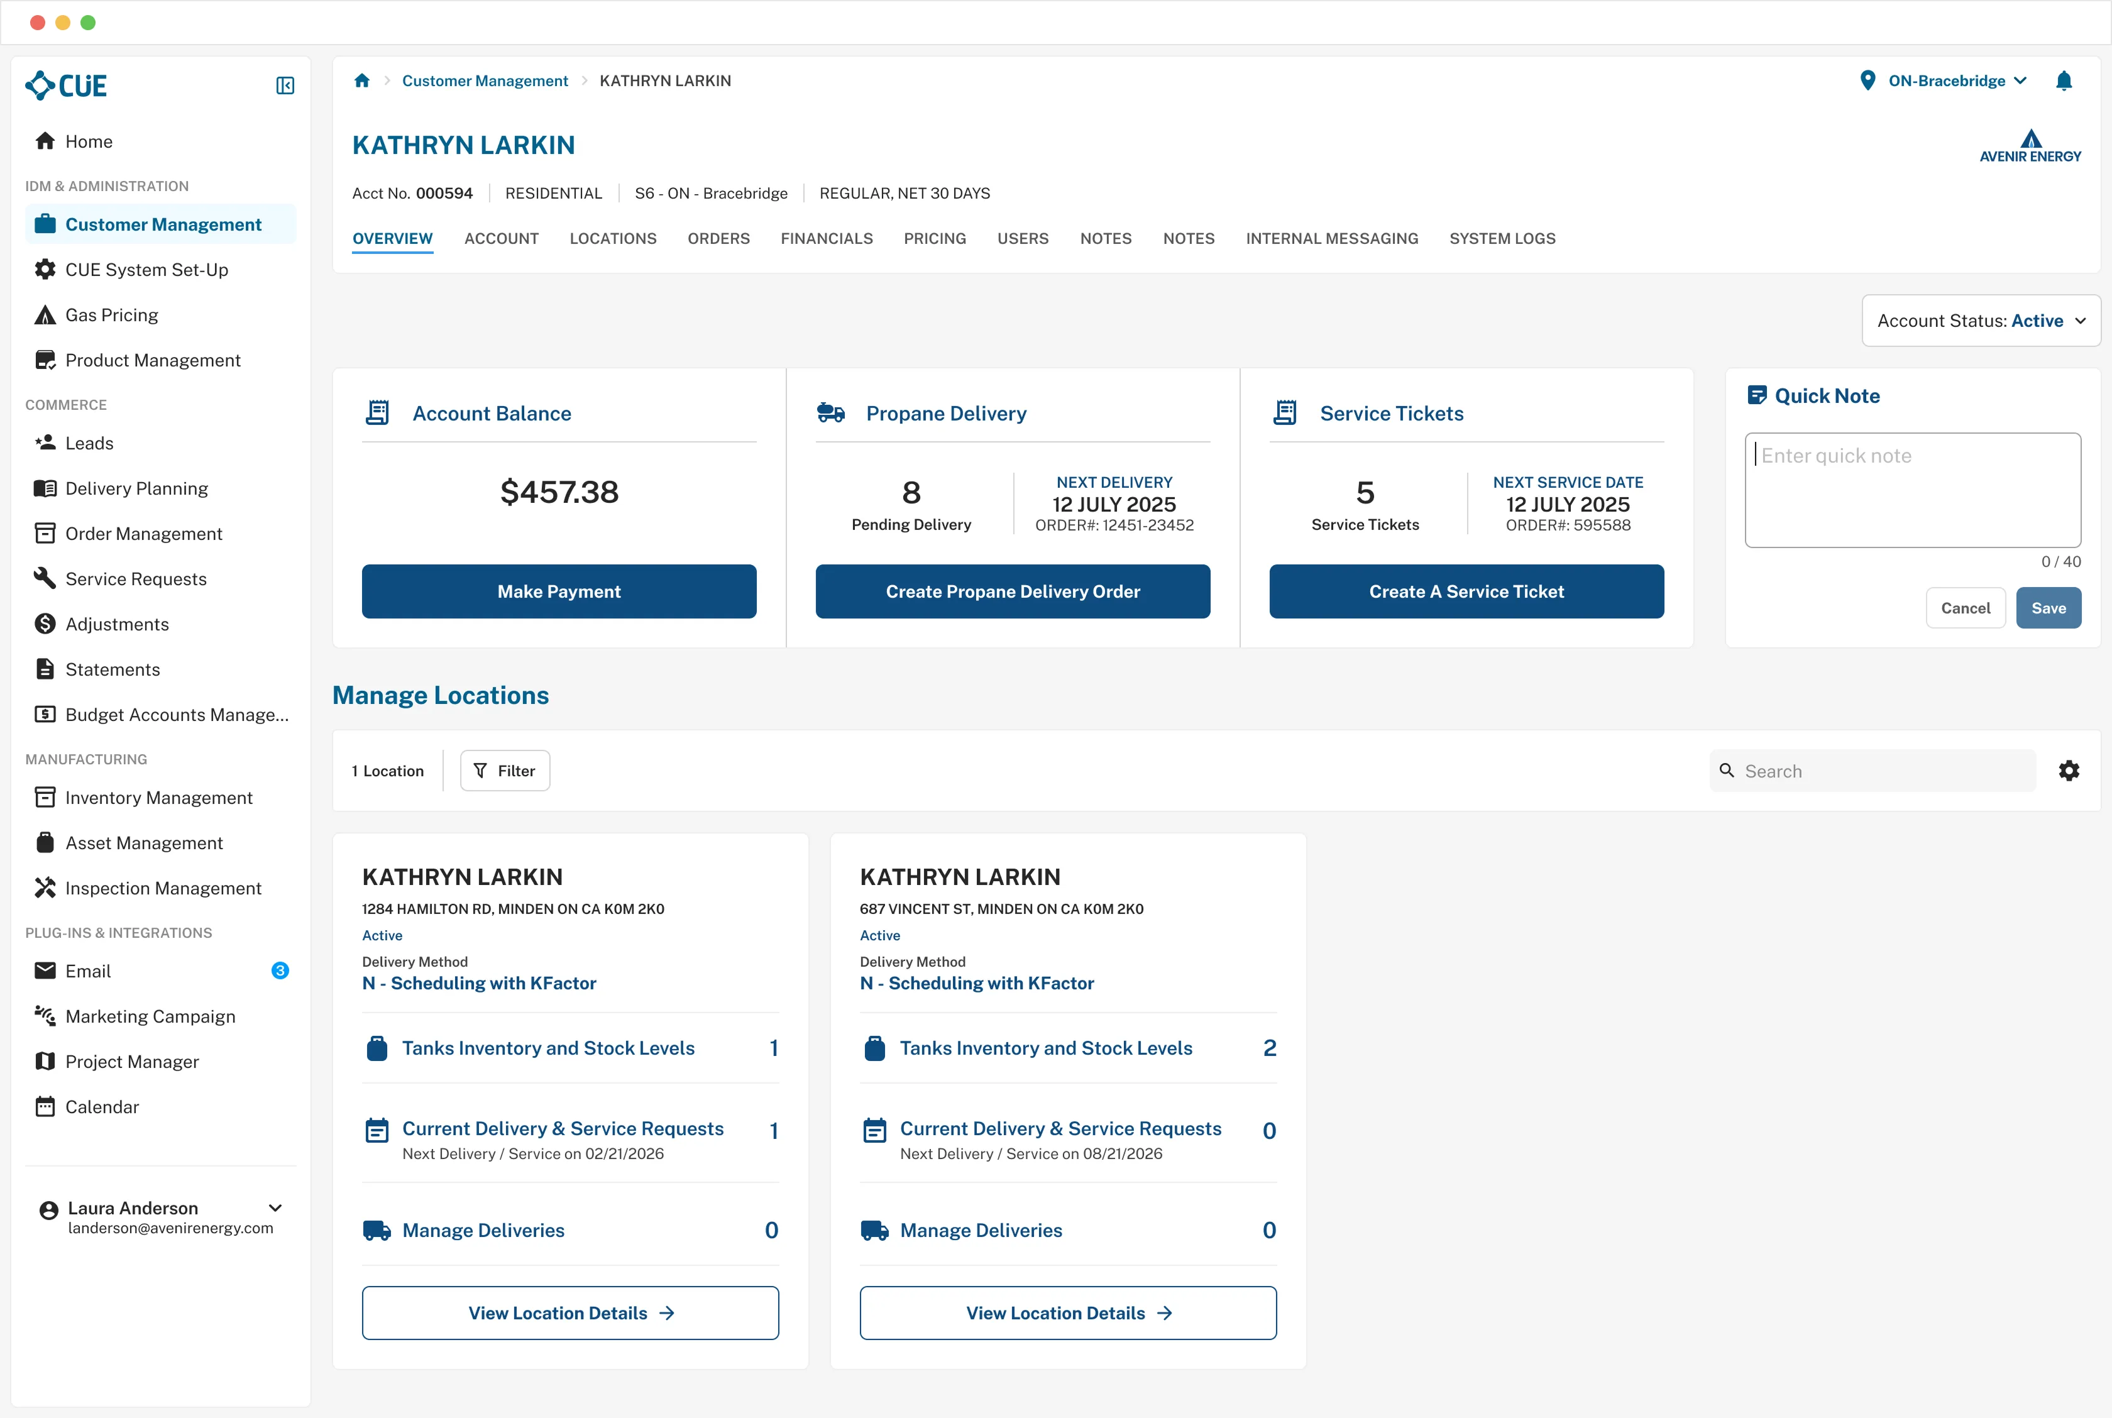The height and width of the screenshot is (1418, 2112).
Task: Click Create Propane Delivery Order
Action: click(x=1013, y=591)
